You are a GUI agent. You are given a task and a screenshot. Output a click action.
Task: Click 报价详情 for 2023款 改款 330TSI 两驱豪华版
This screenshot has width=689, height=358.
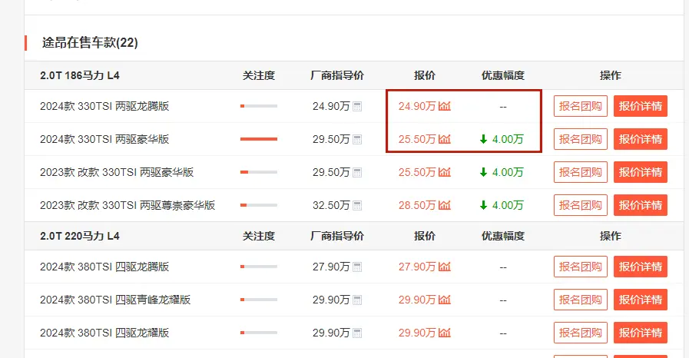[641, 172]
